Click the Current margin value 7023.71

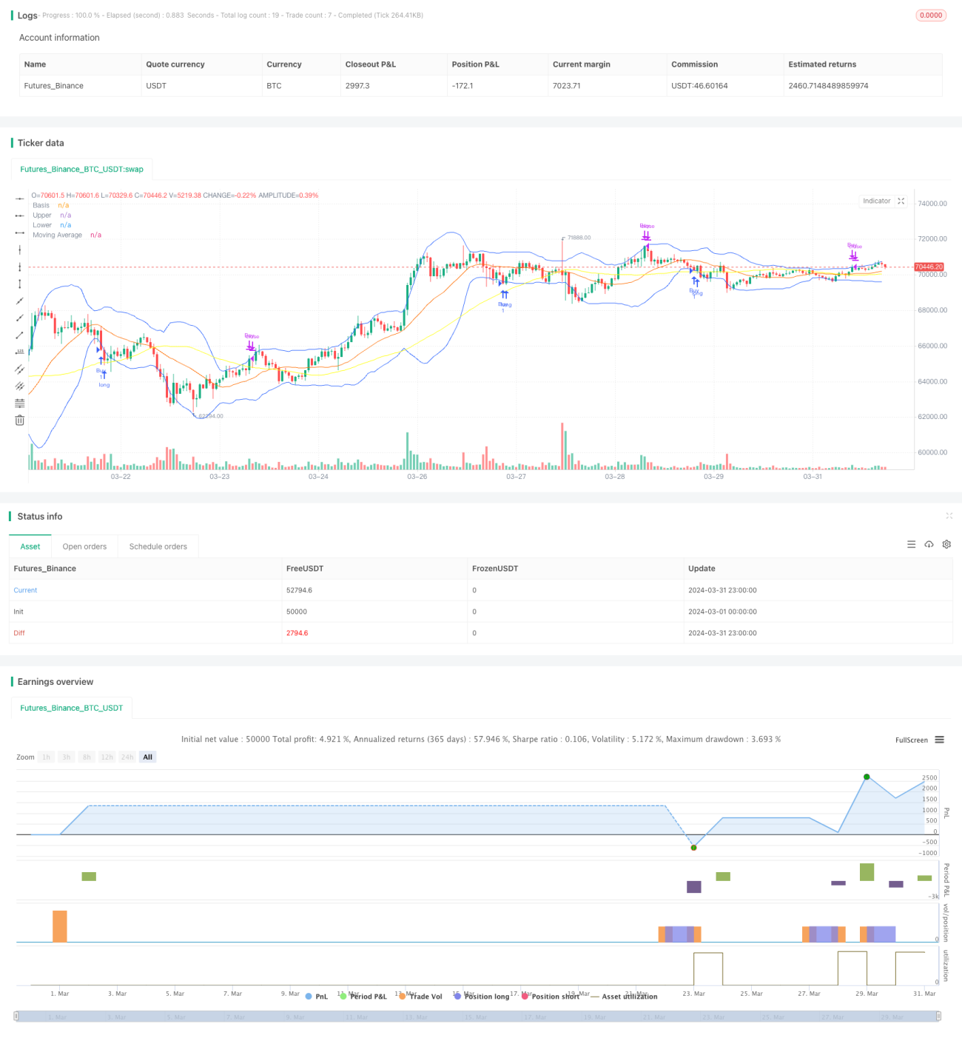[x=567, y=86]
